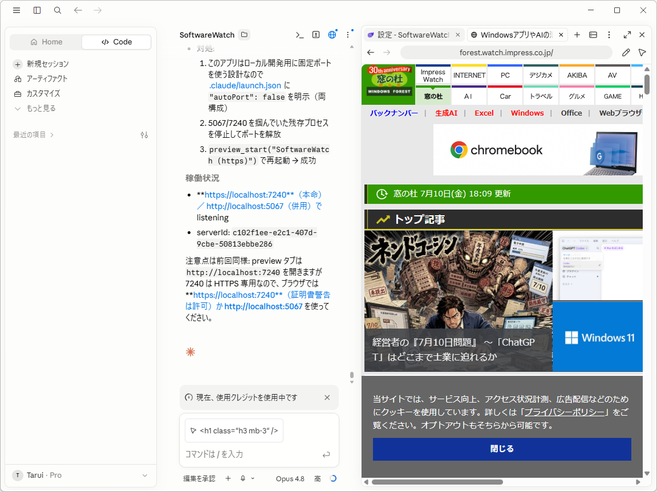Open the terminal icon in the session header
657x492 pixels.
tap(299, 35)
